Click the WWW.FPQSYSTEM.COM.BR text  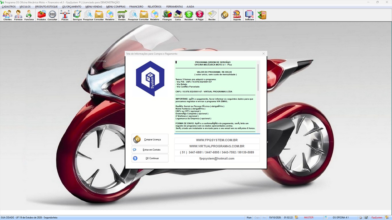point(217,140)
